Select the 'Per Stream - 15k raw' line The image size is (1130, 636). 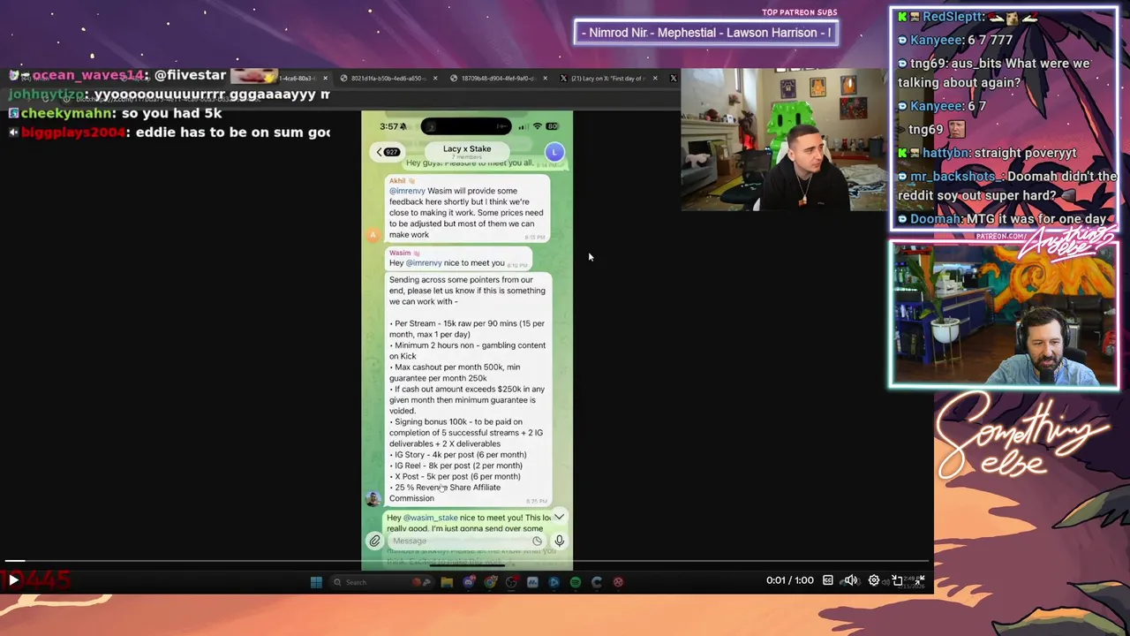(x=467, y=329)
